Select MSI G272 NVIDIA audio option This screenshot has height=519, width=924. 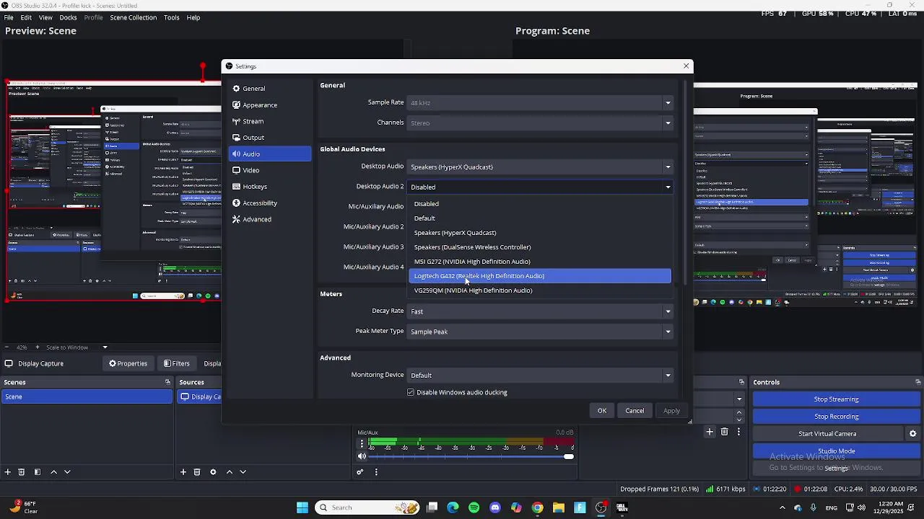(540, 262)
